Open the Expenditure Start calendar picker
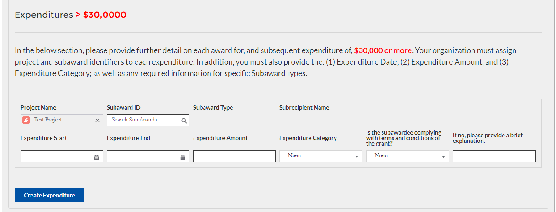Viewport: 556px width, 212px height. click(96, 157)
